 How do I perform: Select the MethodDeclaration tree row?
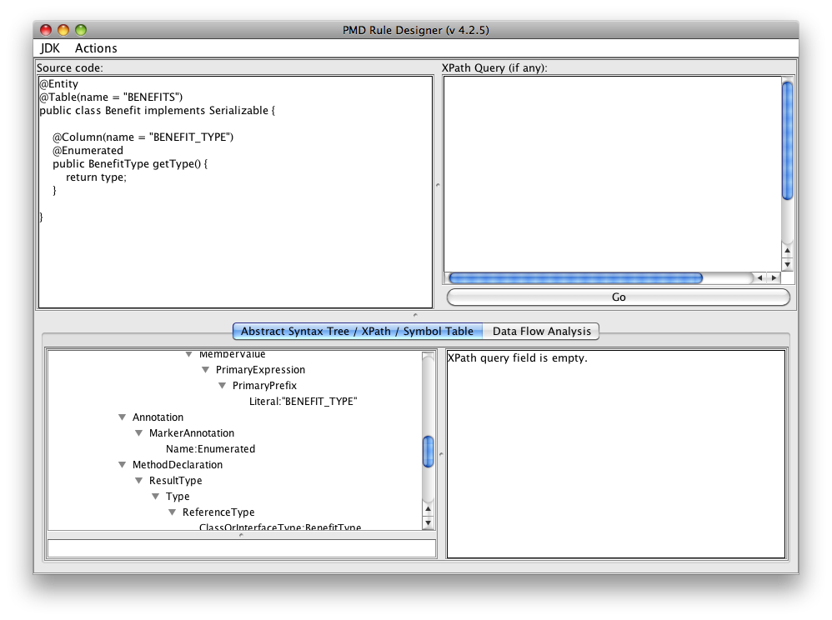(x=178, y=465)
